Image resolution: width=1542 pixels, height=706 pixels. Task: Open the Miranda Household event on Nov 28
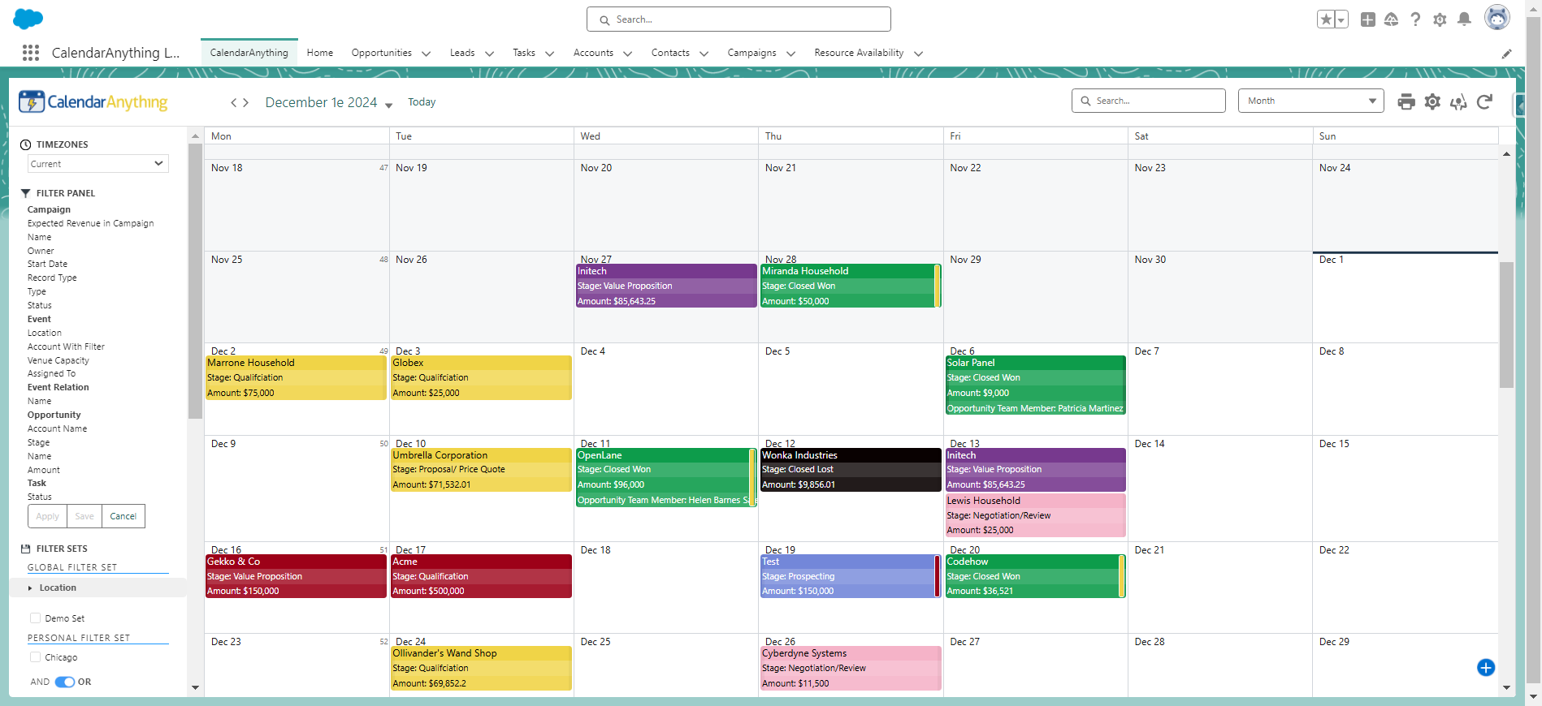851,286
